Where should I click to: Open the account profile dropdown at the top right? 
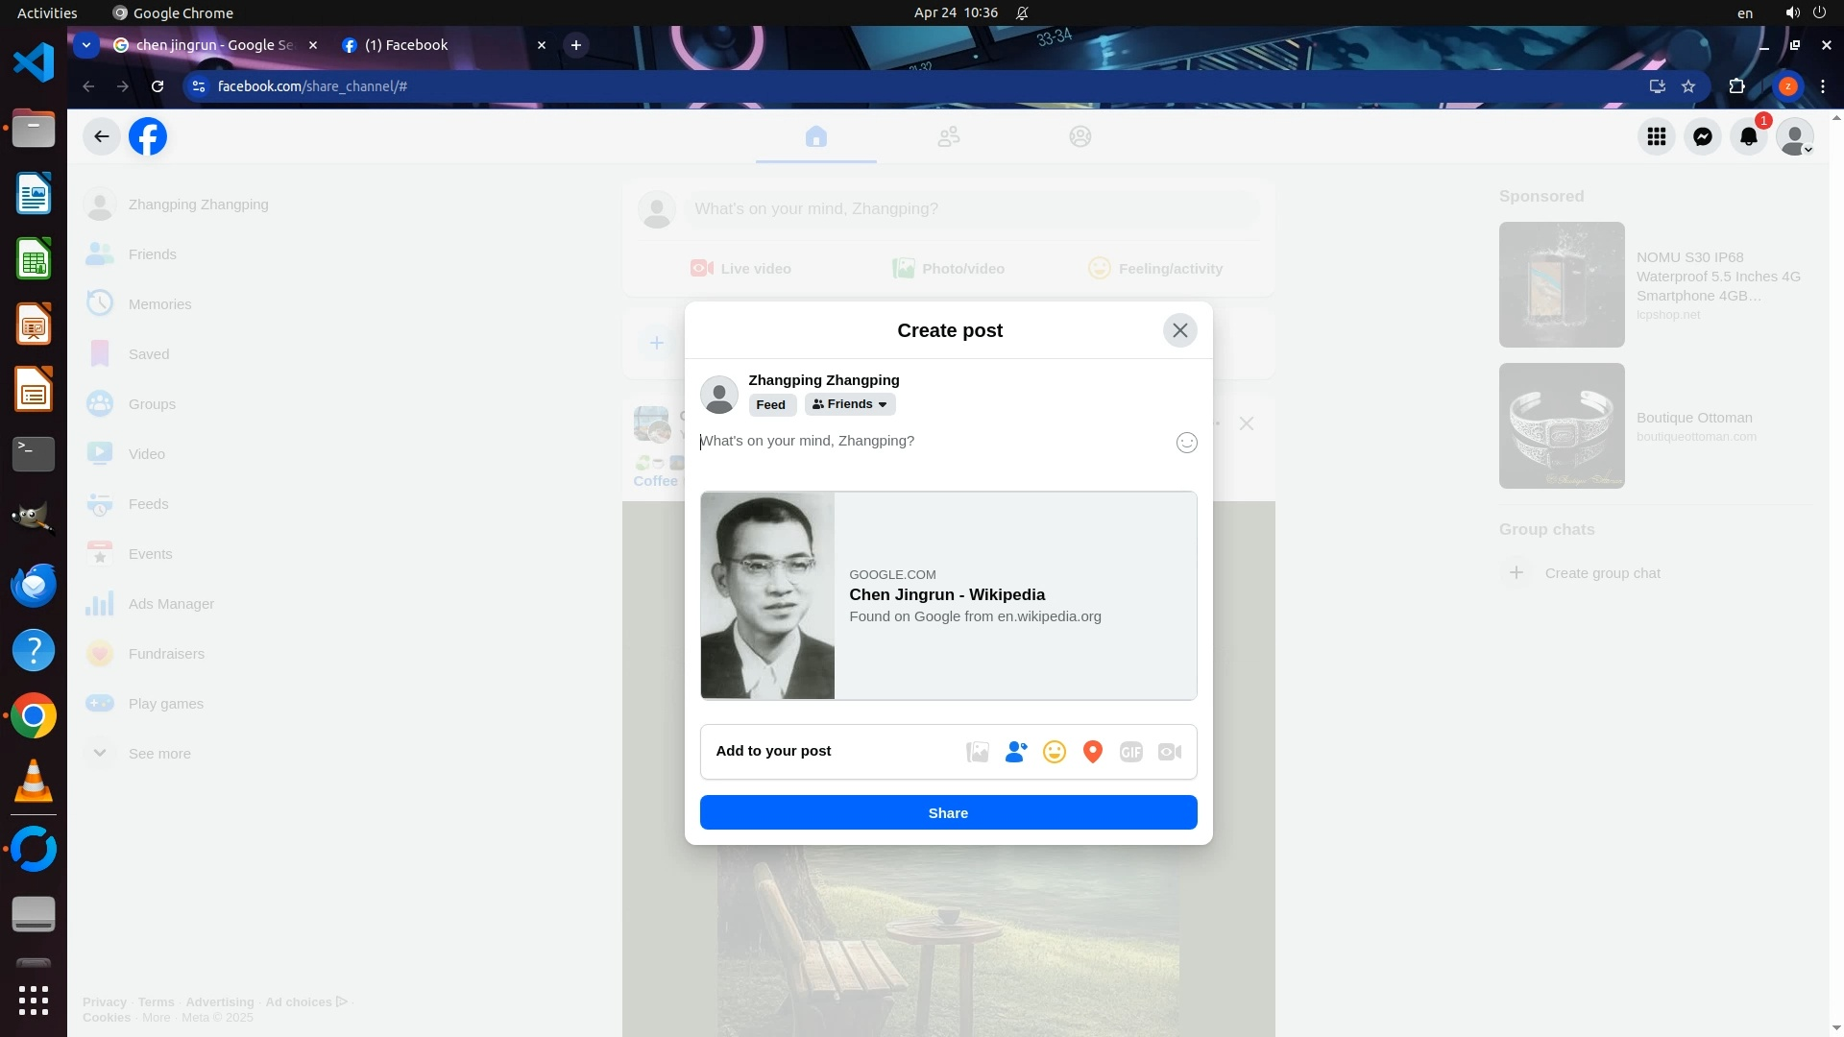(x=1794, y=136)
